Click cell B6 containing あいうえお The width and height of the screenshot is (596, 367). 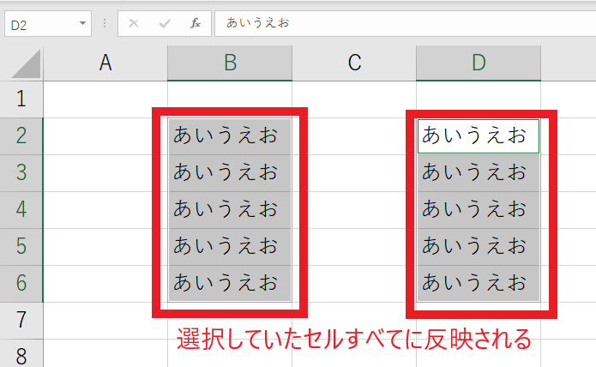pyautogui.click(x=230, y=284)
